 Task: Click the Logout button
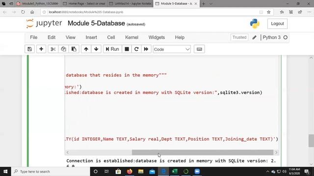[277, 23]
